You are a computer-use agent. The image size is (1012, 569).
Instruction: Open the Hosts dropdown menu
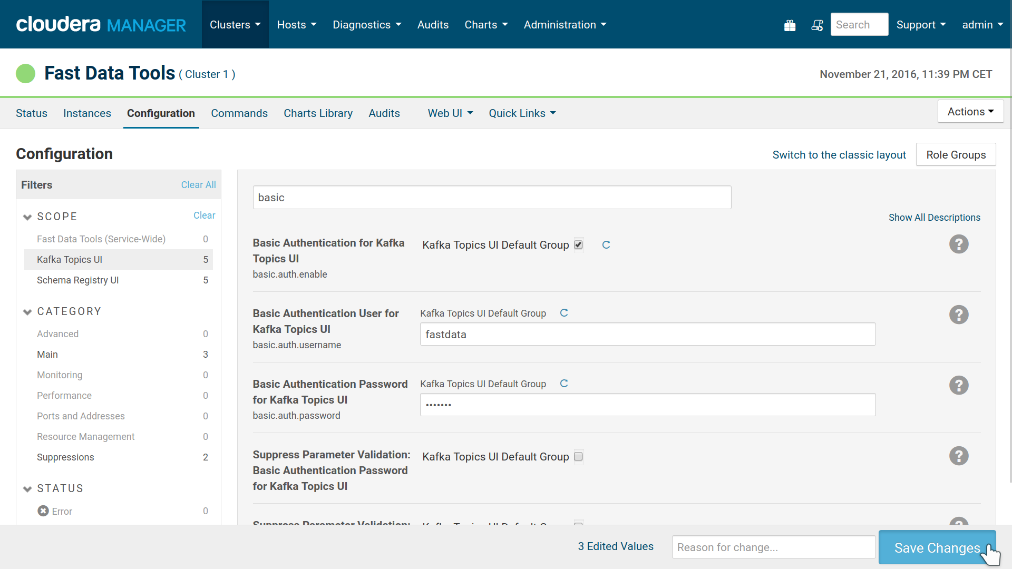(x=297, y=25)
